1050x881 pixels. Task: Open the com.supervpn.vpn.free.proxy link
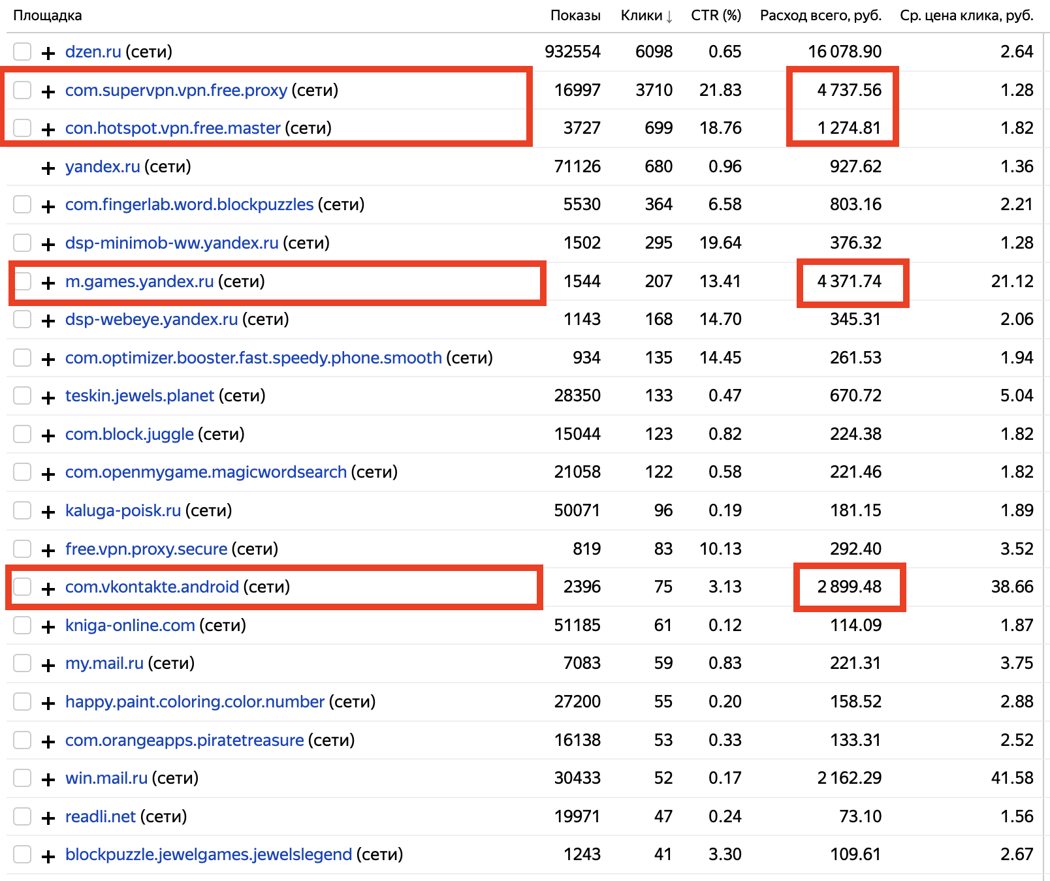tap(176, 90)
